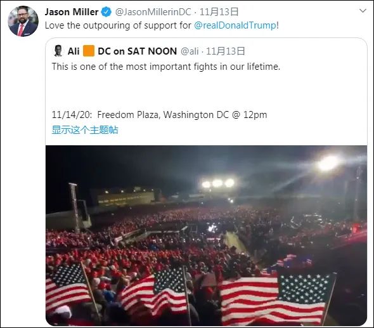This screenshot has width=374, height=328.
Task: Click the blue verified badge
Action: [106, 12]
